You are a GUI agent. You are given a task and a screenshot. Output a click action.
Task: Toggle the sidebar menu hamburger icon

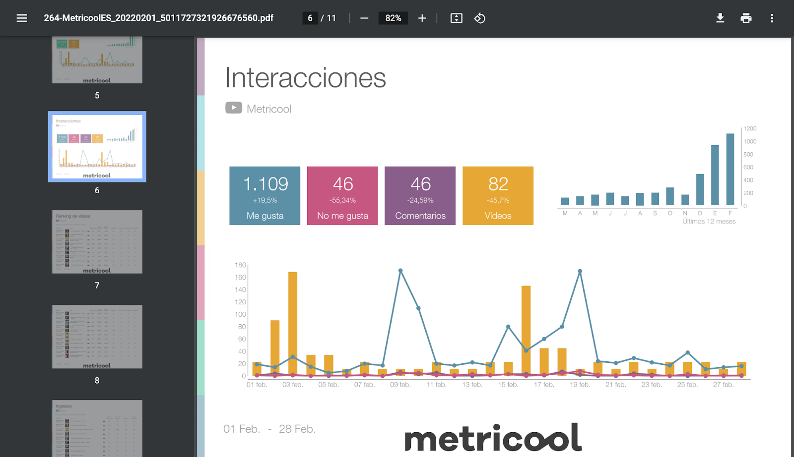coord(22,18)
